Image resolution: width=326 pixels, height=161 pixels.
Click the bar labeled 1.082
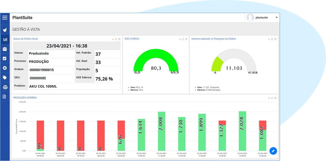(263, 140)
